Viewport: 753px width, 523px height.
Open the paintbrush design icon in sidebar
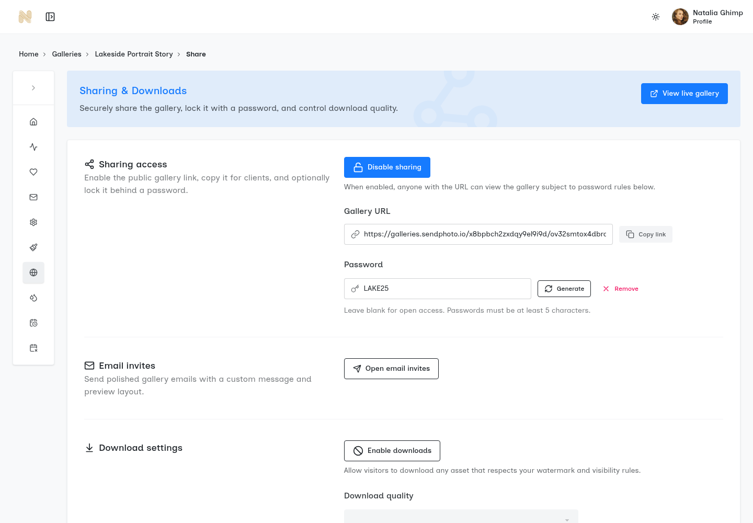33,247
